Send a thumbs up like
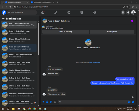The width and height of the screenshot is (139, 111). click(133, 102)
